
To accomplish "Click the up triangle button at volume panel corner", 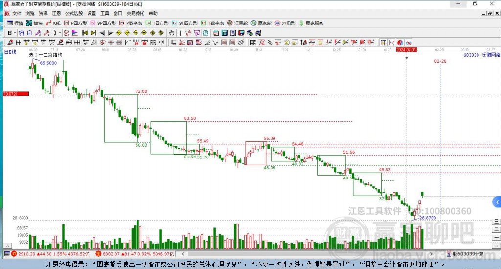I will pos(8,246).
